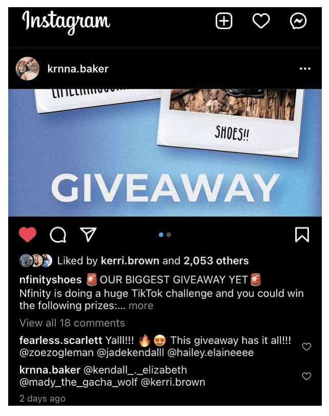Open the new post plus icon

point(223,21)
